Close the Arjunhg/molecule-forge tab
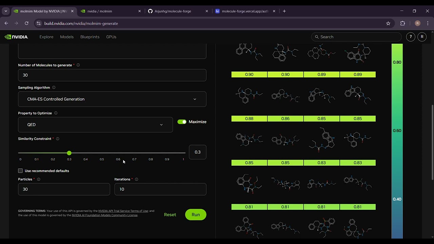 (207, 11)
